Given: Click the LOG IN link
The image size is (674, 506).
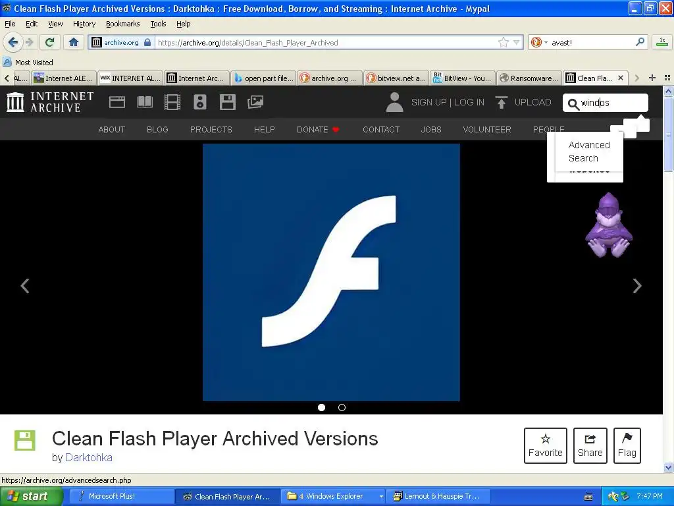Looking at the screenshot, I should pyautogui.click(x=469, y=102).
